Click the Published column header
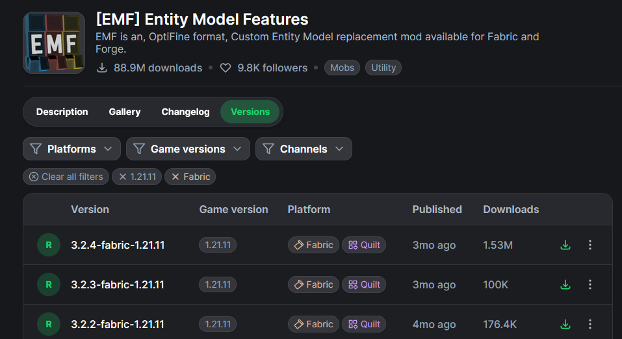Viewport: 622px width, 339px height. tap(437, 209)
